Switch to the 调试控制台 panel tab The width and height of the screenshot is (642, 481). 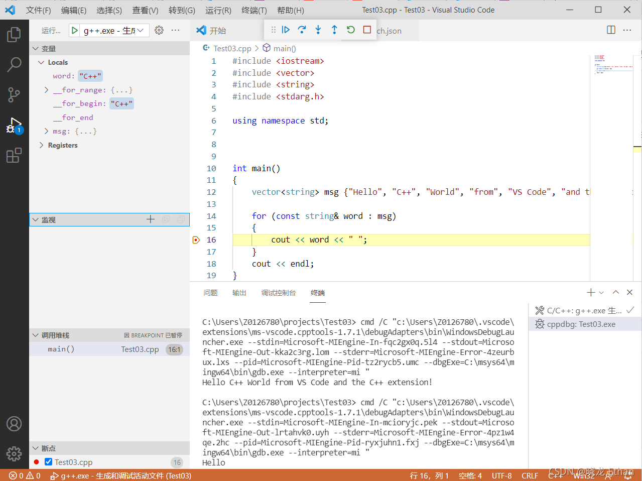point(279,293)
